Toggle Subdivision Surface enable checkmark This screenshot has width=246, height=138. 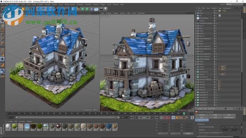[217, 23]
